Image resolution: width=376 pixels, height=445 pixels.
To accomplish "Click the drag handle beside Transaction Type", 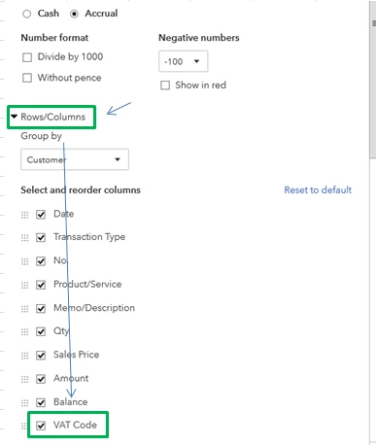I will coord(25,238).
